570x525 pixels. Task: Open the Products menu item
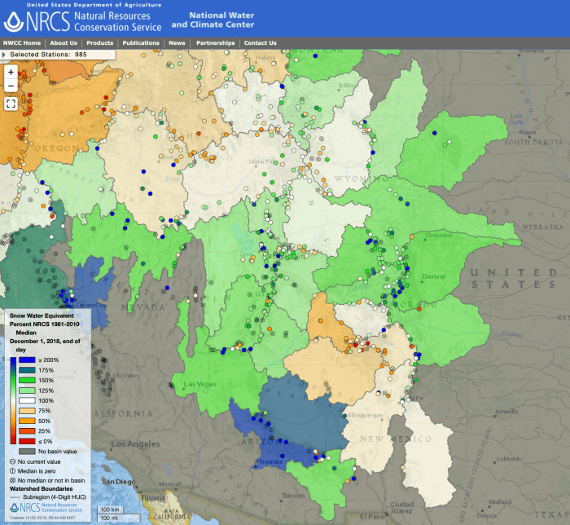(99, 43)
